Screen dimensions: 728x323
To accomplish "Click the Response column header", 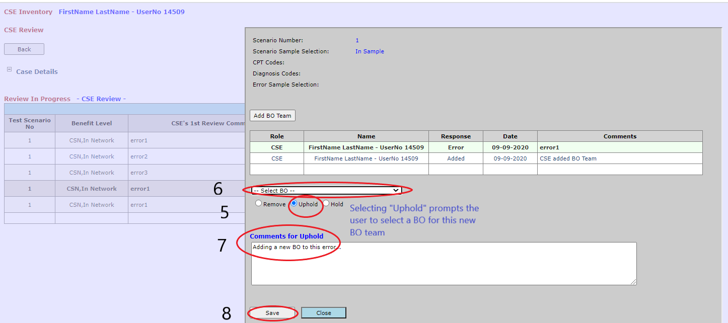I will point(456,136).
